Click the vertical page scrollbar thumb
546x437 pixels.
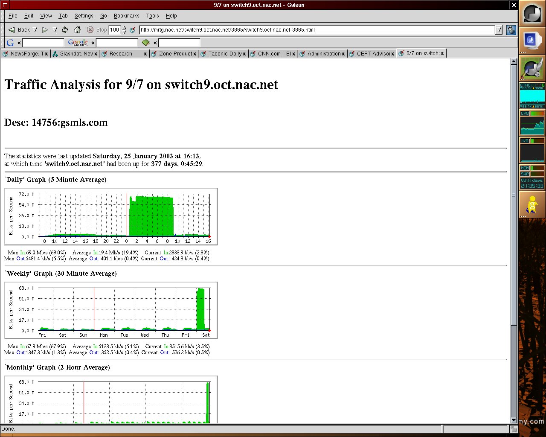tap(514, 195)
